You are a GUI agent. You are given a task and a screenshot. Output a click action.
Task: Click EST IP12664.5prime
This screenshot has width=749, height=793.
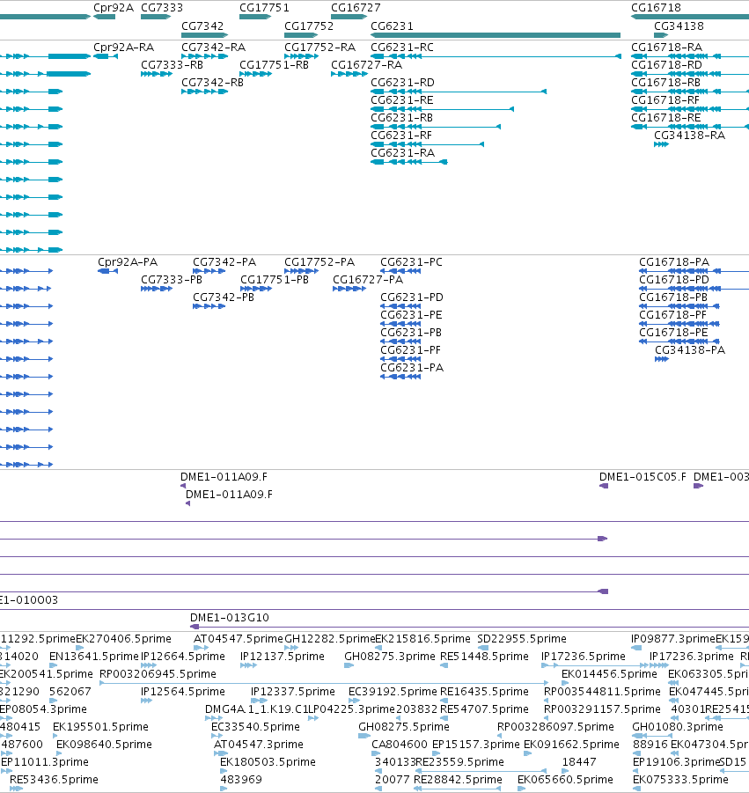coord(182,657)
